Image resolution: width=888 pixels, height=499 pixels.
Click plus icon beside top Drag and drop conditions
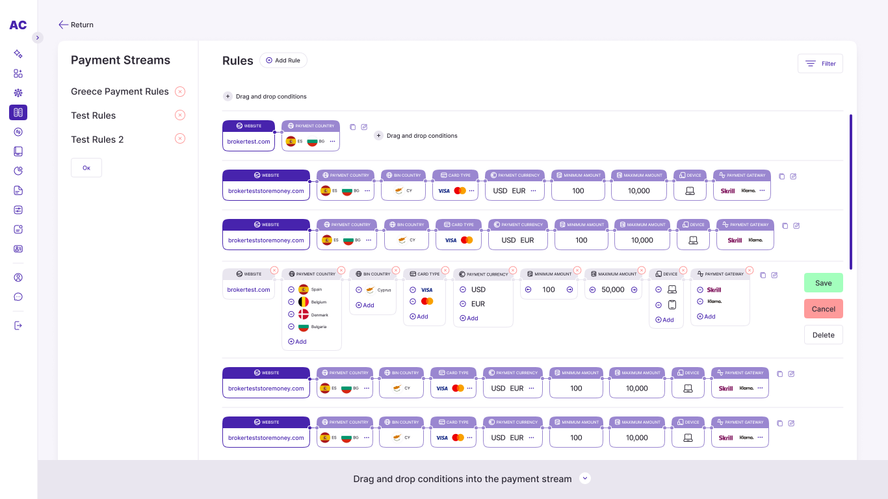[228, 96]
